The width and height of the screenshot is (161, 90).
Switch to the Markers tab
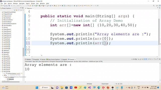pyautogui.click(x=28, y=59)
